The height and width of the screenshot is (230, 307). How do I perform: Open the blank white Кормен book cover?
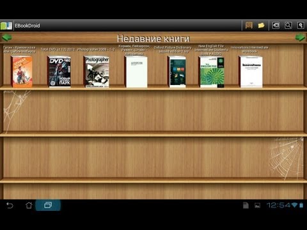pos(136,72)
